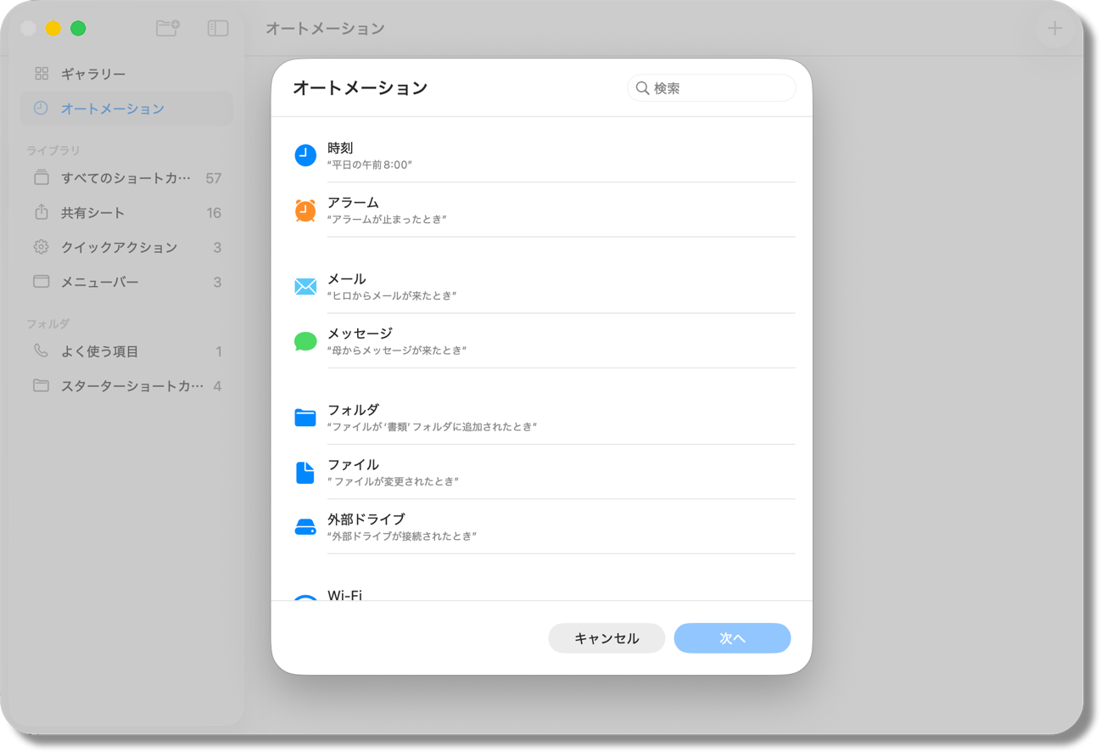Choose the blue フォルダ folder icon
1101x752 pixels.
pos(305,417)
